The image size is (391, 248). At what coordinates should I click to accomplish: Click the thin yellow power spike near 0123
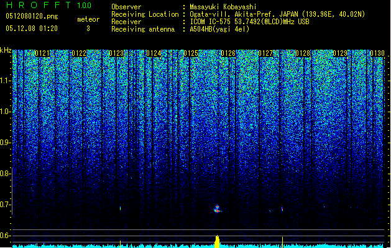[120, 244]
